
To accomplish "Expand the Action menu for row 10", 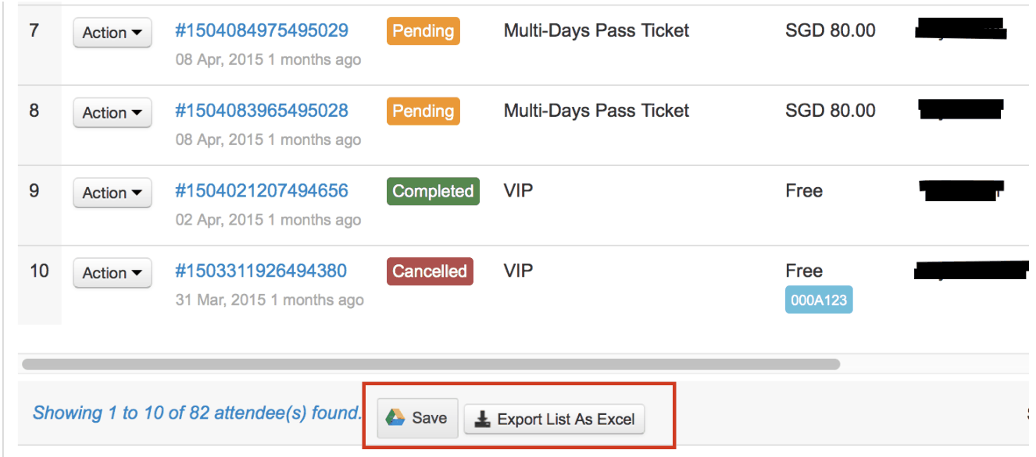I will point(113,273).
